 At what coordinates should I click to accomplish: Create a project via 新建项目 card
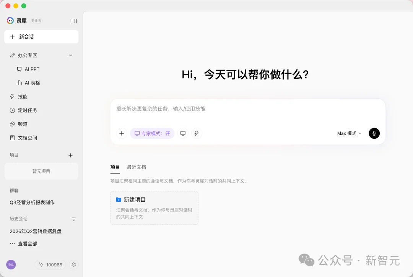coord(154,208)
